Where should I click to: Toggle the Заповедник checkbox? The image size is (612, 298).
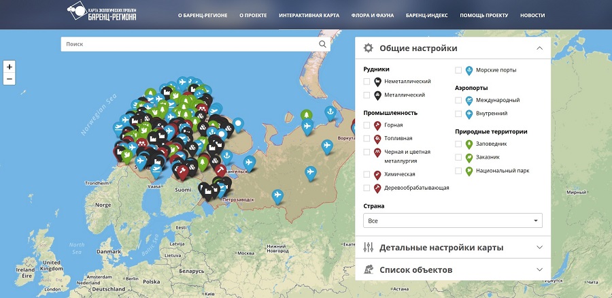pyautogui.click(x=458, y=144)
